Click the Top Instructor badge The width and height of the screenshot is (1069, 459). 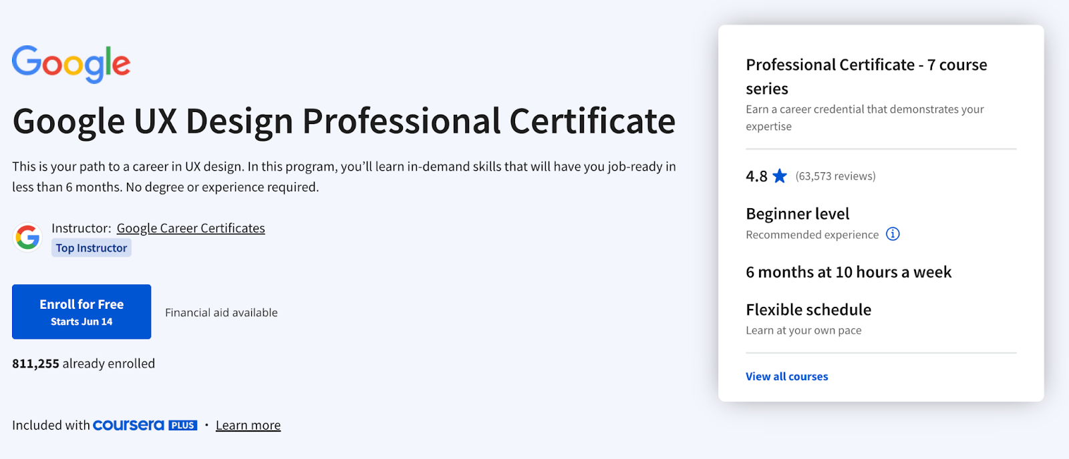91,248
